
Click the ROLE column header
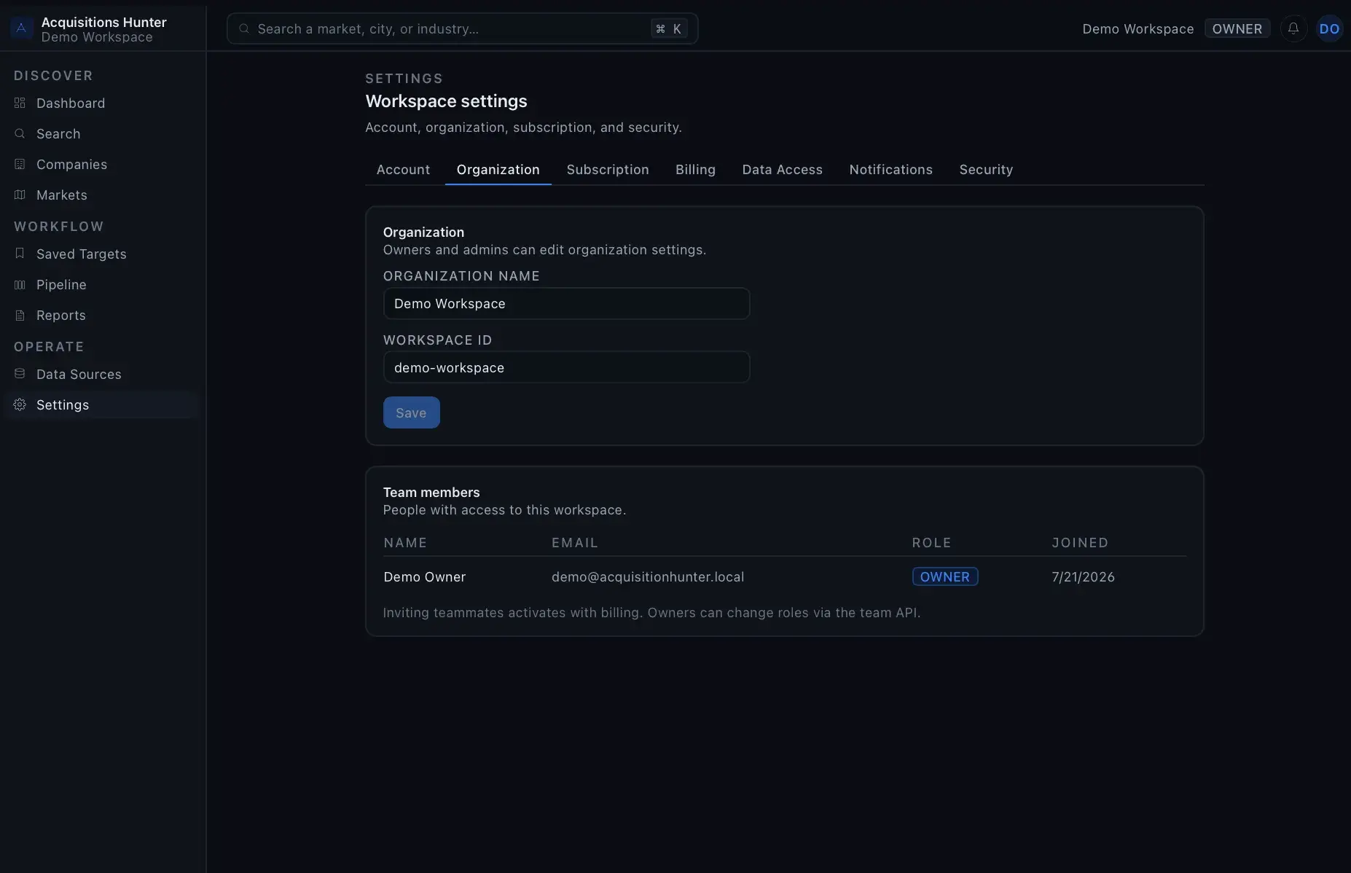[x=931, y=542]
